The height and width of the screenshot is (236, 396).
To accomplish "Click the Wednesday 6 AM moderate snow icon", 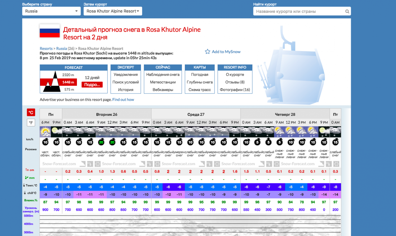I will (179, 132).
